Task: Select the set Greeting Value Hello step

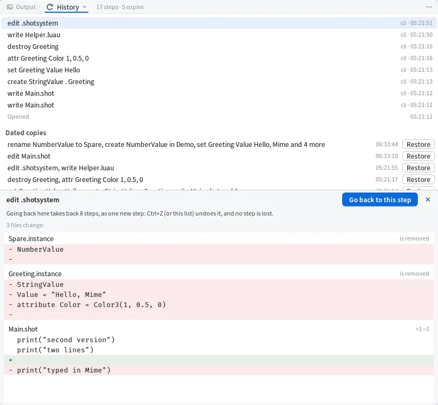Action: 219,70
